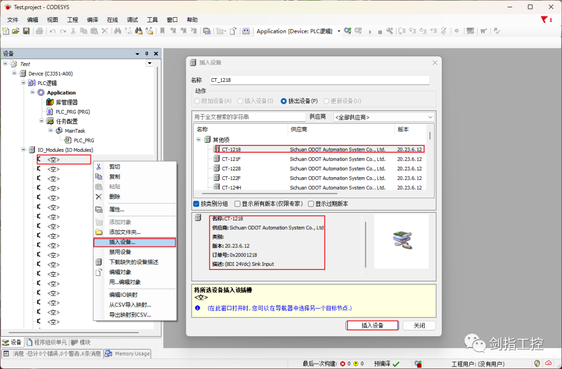The image size is (562, 369).
Task: Click the Logout gear icon in toolbar
Action: [359, 31]
